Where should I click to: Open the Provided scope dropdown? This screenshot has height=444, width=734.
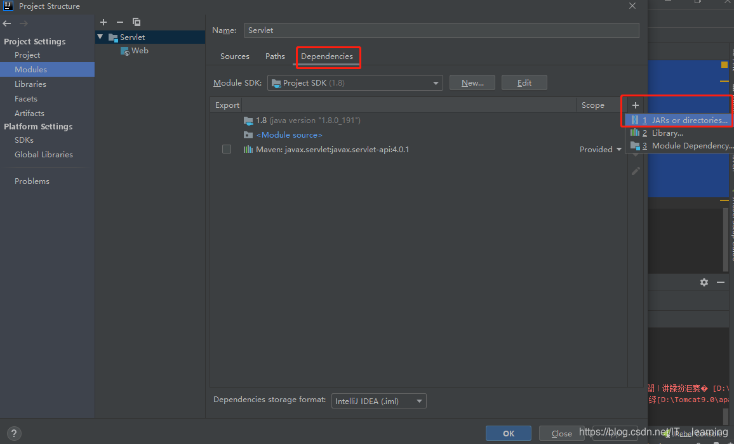coord(601,149)
